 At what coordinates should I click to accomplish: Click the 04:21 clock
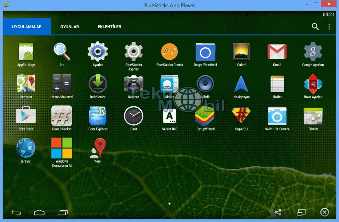click(329, 15)
